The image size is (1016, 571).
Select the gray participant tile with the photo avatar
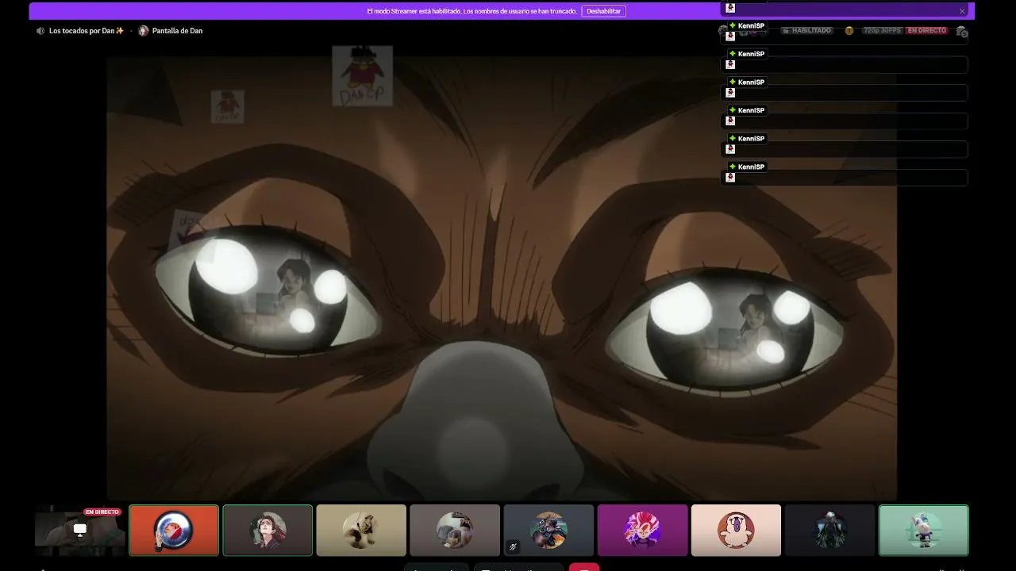(x=455, y=530)
